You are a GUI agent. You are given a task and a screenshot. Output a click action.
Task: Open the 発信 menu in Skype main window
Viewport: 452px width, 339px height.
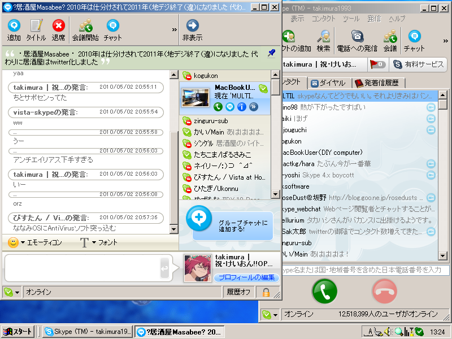coord(374,19)
